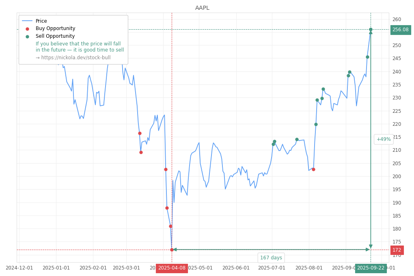
Task: Open the nickola.dev/stock-bull link
Action: 73,58
